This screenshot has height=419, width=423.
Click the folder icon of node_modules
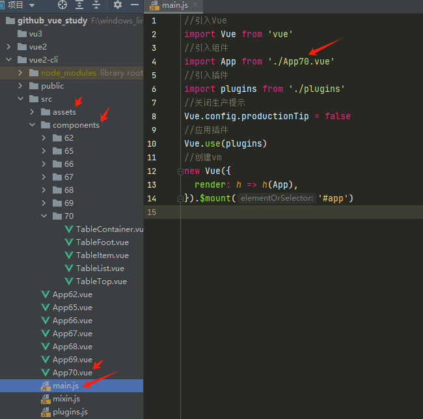click(x=34, y=73)
